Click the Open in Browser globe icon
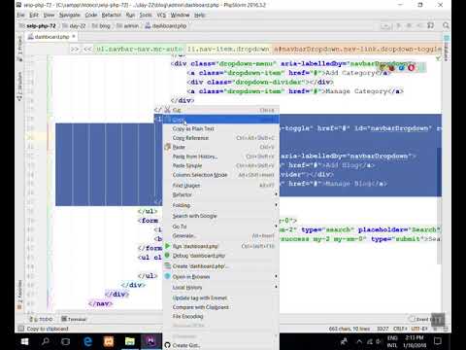The height and width of the screenshot is (350, 466). pos(167,276)
